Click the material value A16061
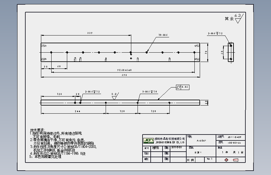Screen dimensions: 271x175 [201, 140]
